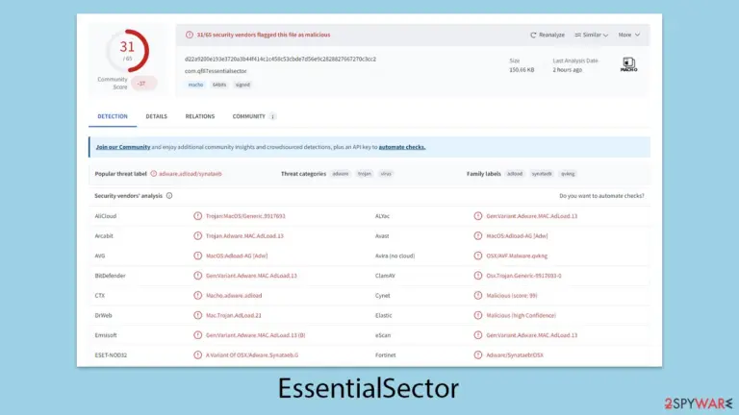The image size is (739, 415).
Task: Click the 64bits file tag
Action: coord(219,85)
